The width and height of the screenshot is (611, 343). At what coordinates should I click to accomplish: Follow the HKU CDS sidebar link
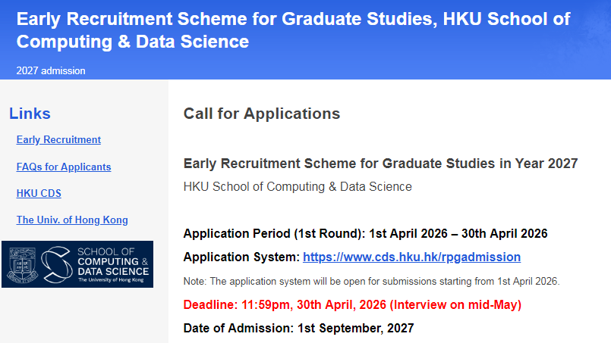pos(39,193)
